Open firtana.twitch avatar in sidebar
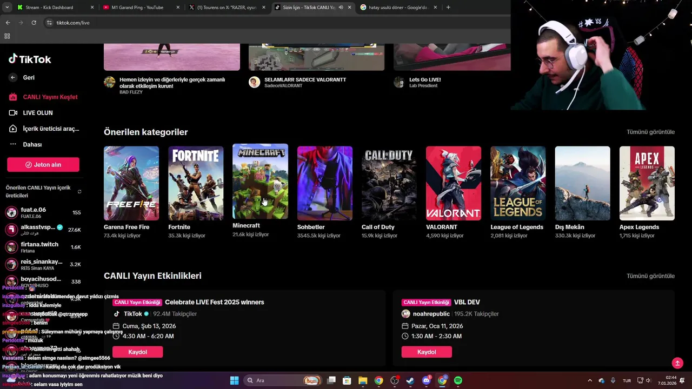The image size is (692, 389). [11, 247]
